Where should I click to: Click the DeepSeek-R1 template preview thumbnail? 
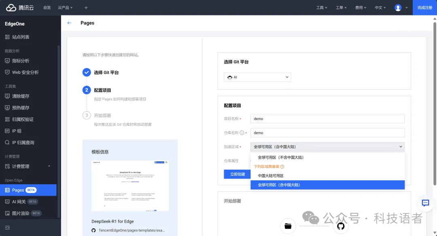[130, 185]
